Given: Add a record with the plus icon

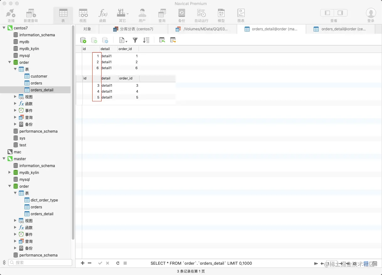Looking at the screenshot, I should click(82, 263).
